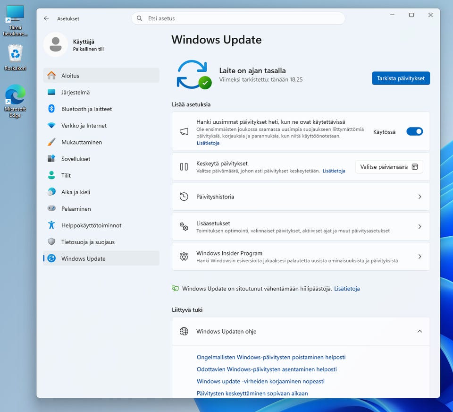Select Sovellukset category
This screenshot has height=412, width=453.
101,159
